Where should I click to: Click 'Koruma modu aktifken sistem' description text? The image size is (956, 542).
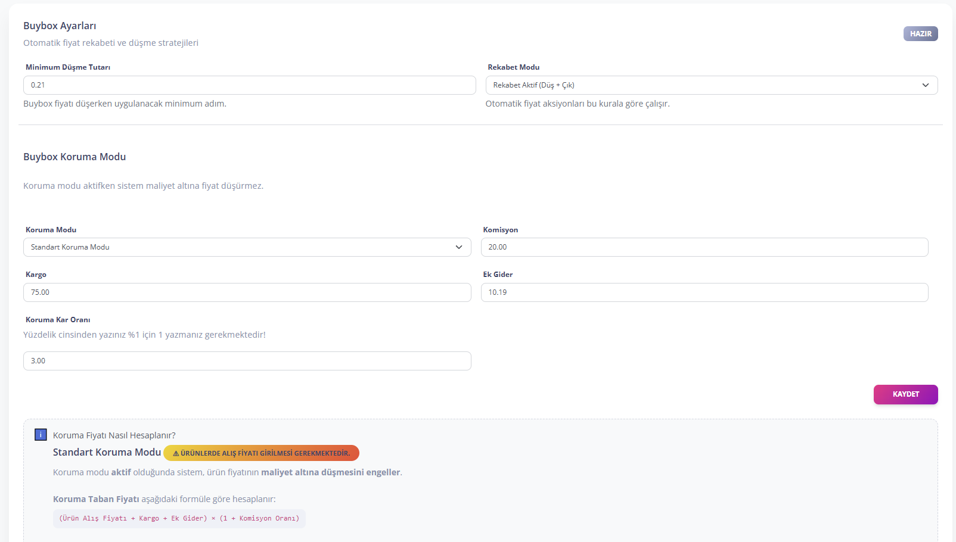pos(144,186)
